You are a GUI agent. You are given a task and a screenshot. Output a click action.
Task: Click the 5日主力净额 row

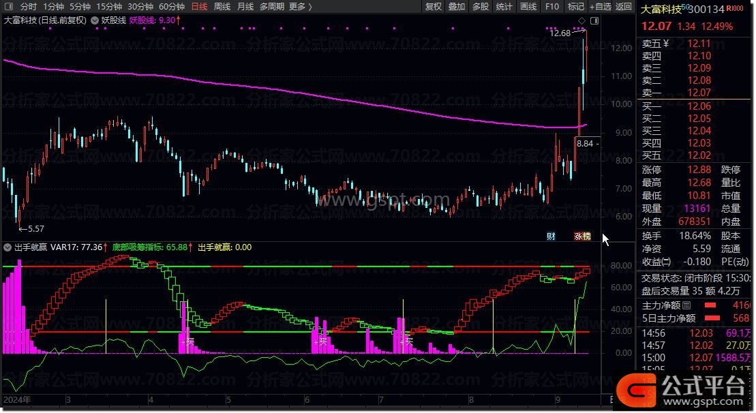(695, 318)
